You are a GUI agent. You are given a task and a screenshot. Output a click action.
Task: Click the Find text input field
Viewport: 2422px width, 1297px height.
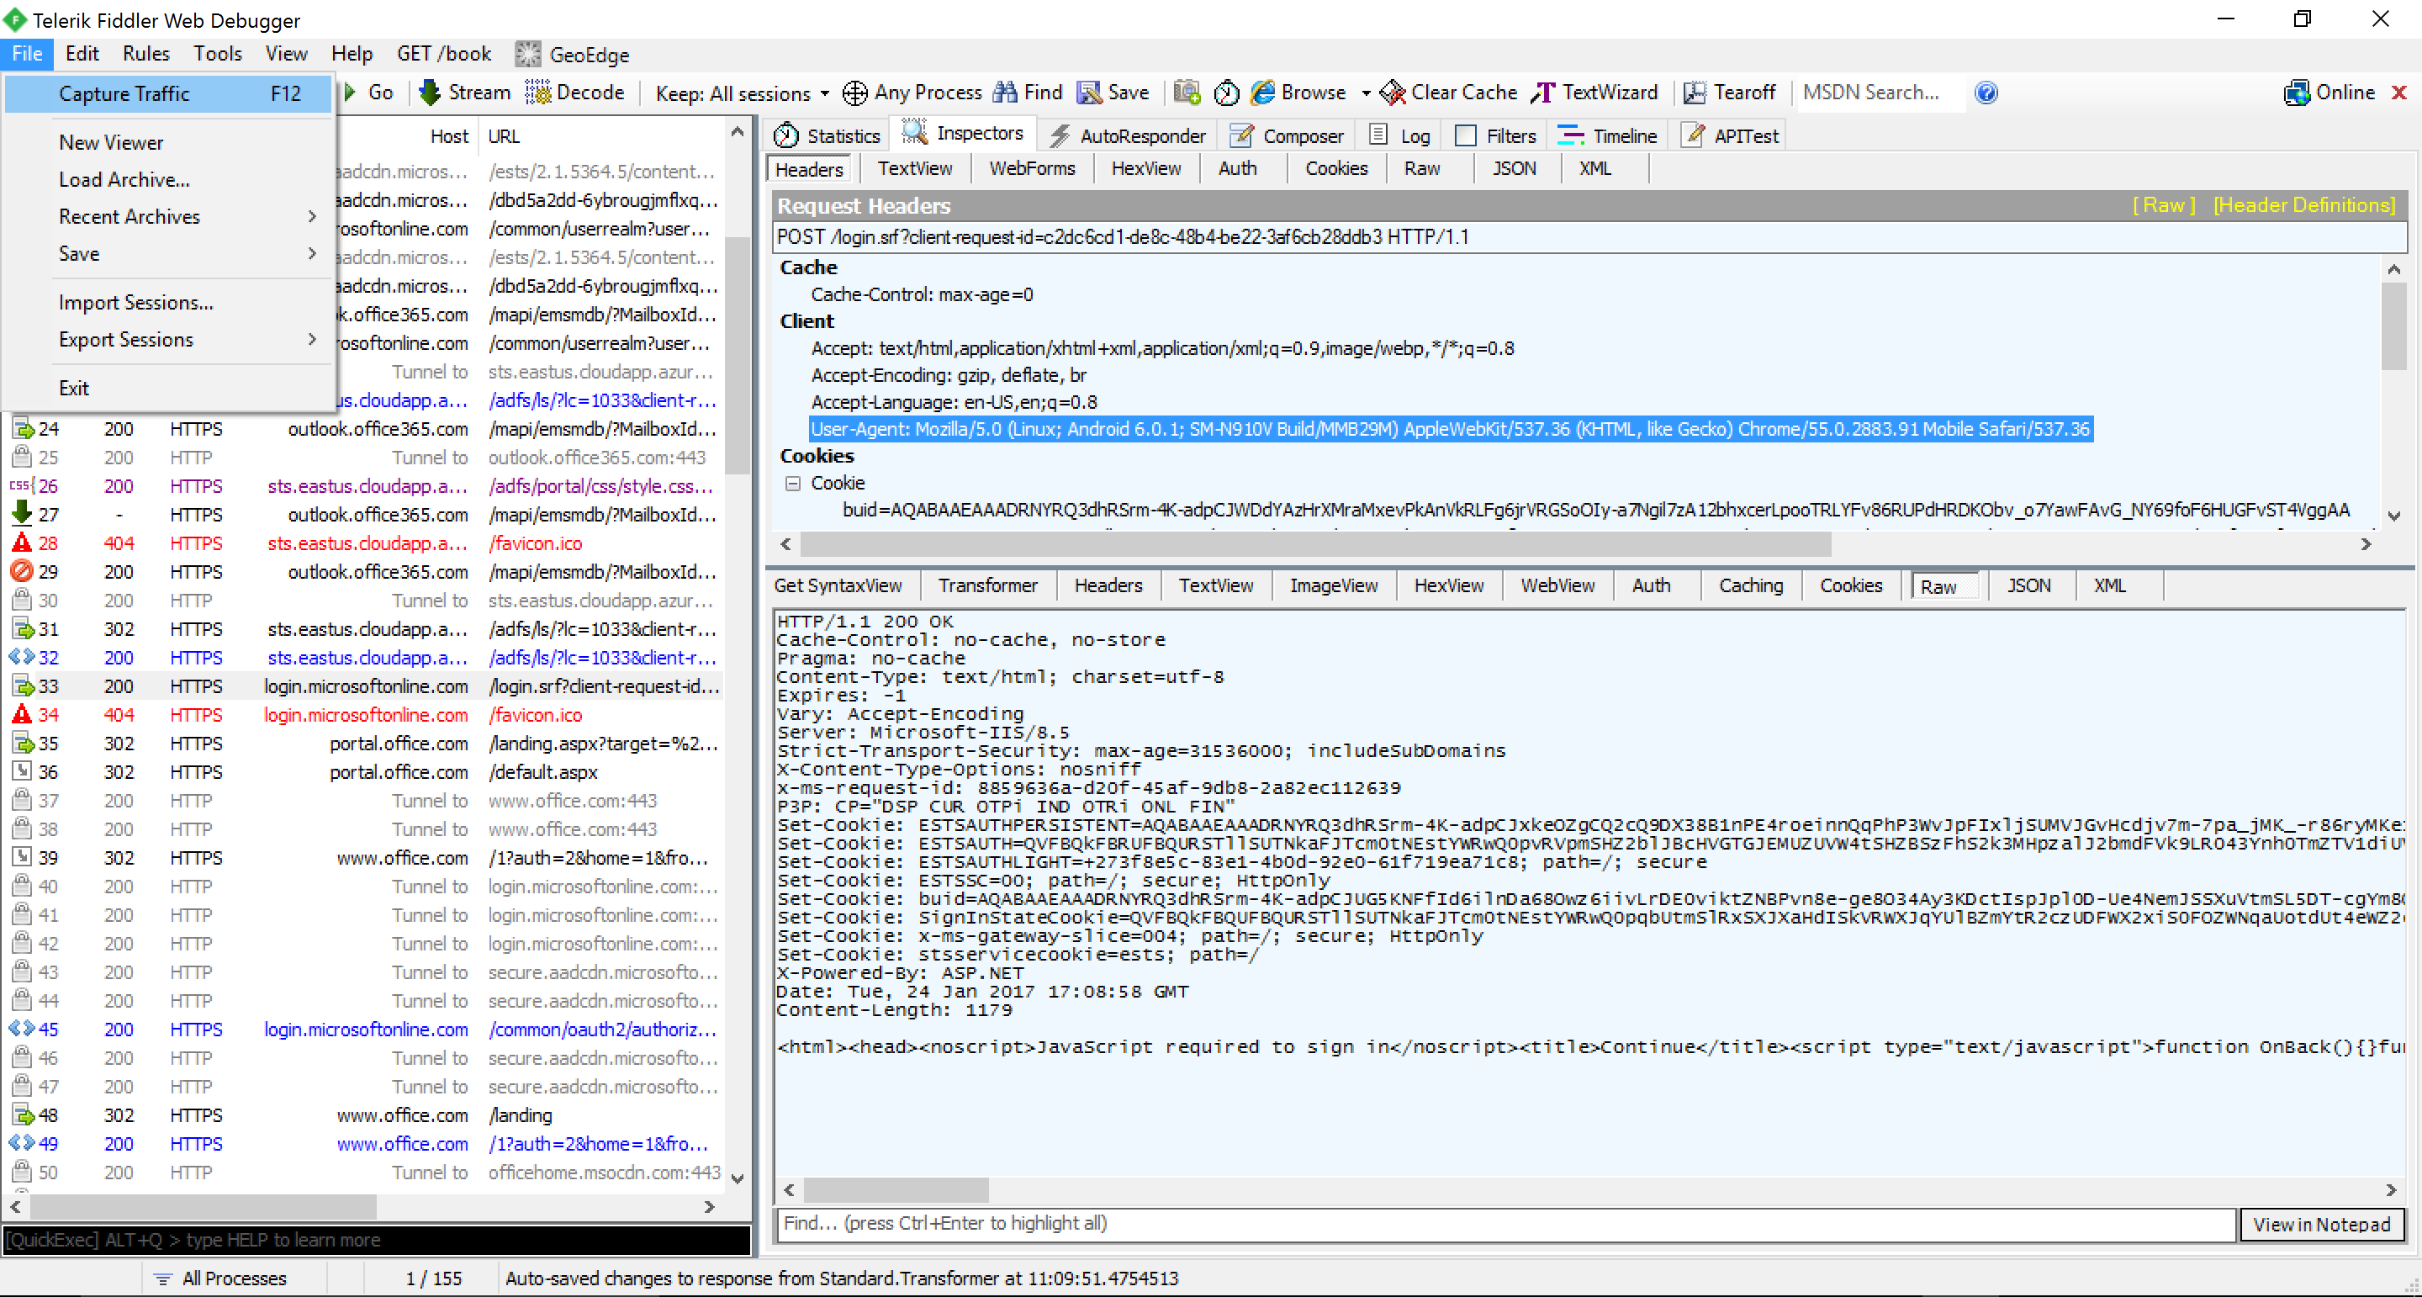click(1504, 1223)
